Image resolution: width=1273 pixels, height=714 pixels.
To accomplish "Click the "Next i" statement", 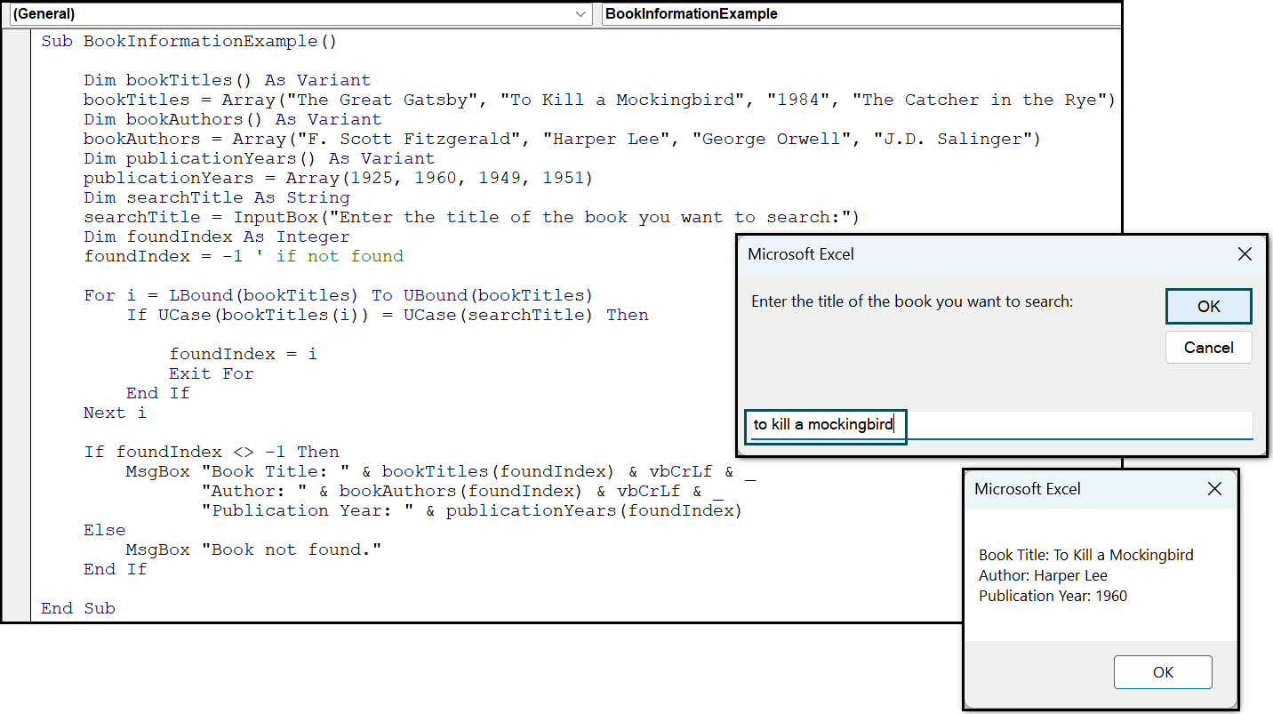I will [x=116, y=413].
